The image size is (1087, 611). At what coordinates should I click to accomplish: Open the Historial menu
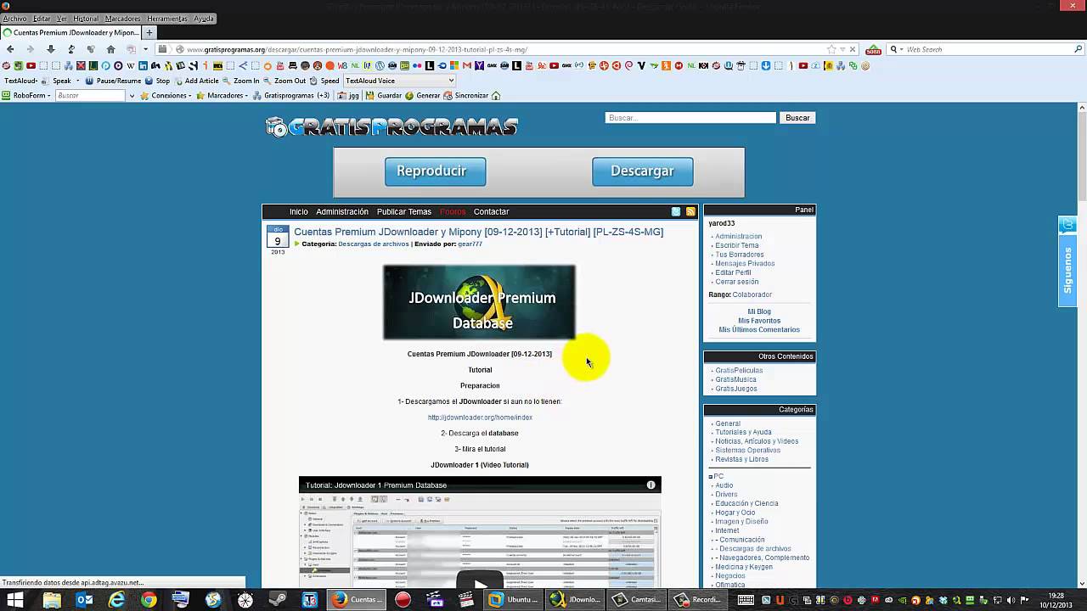[x=86, y=19]
